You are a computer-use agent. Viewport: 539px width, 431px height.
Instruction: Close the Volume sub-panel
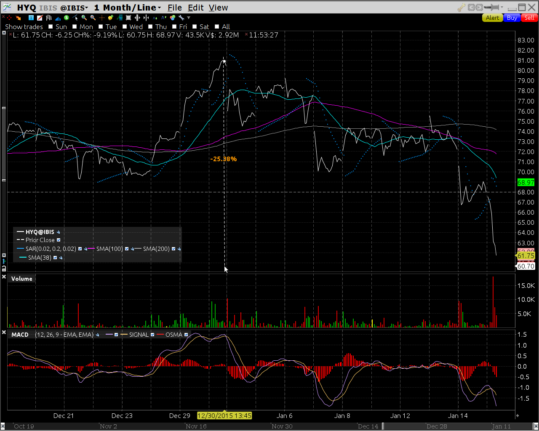[4, 277]
